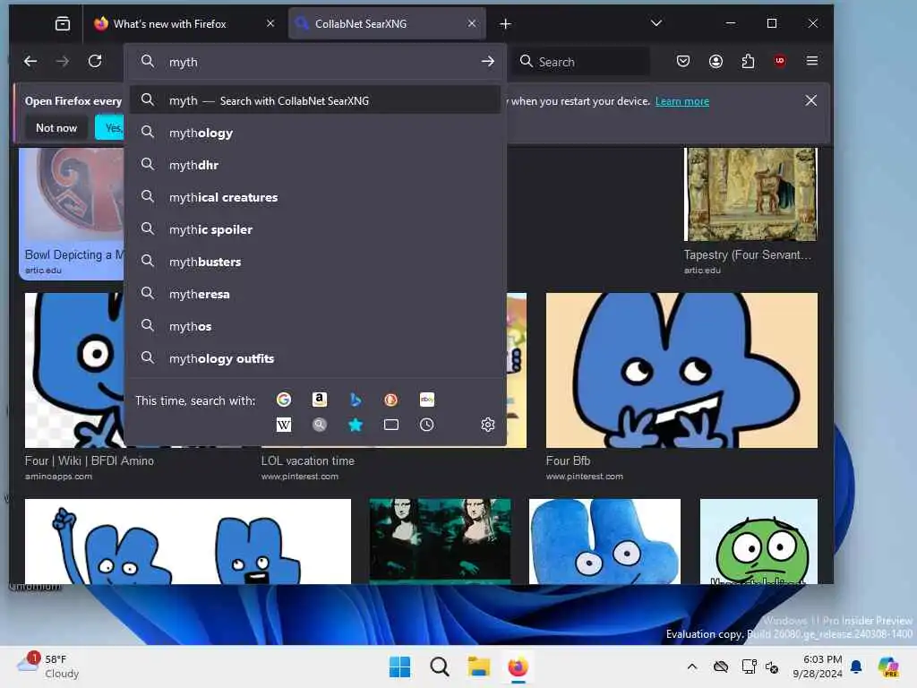Screen dimensions: 917x688
Task: Search bookmarks using the star icon
Action: coord(355,425)
